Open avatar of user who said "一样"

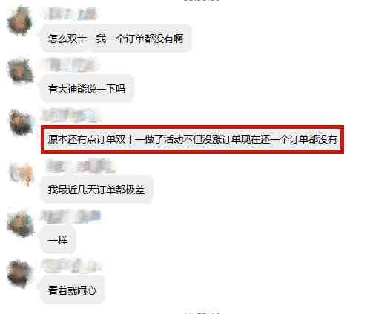click(x=20, y=224)
